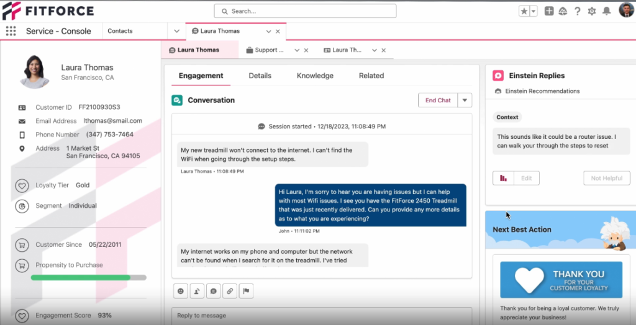The width and height of the screenshot is (636, 325).
Task: Click the post reply bars button
Action: pos(503,178)
